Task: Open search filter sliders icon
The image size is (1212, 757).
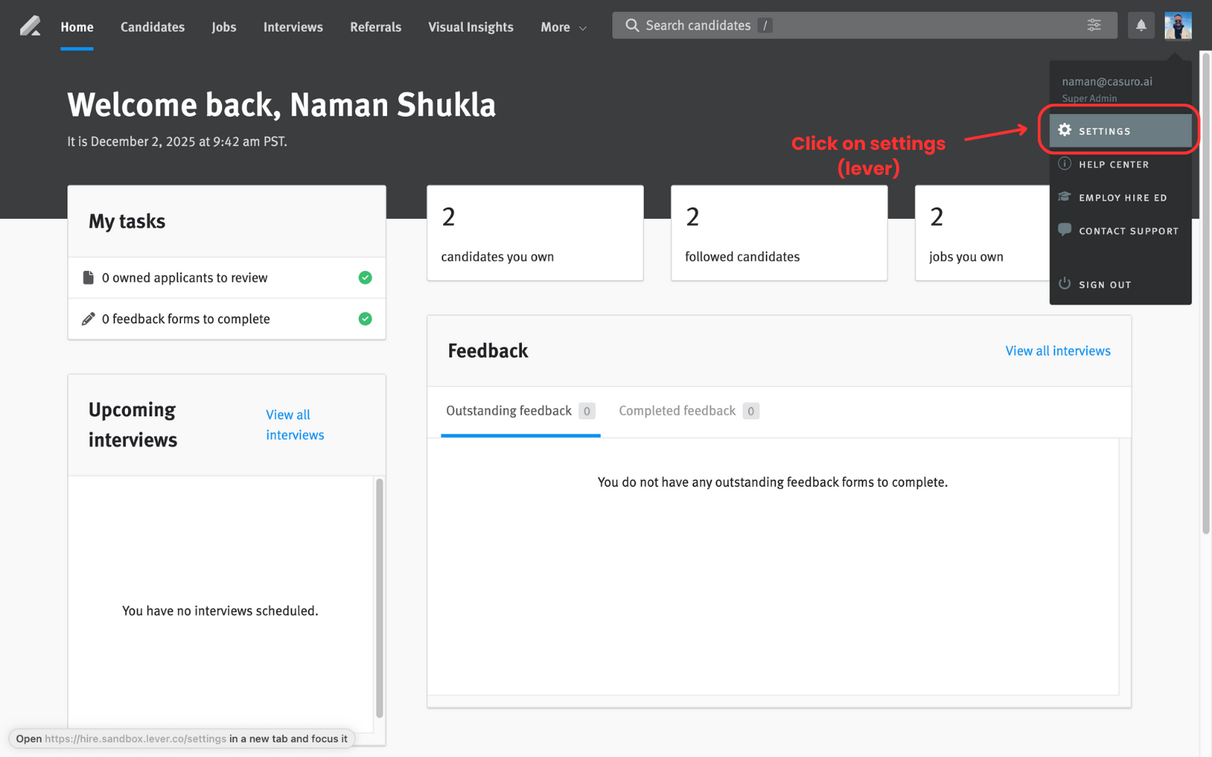Action: point(1094,25)
